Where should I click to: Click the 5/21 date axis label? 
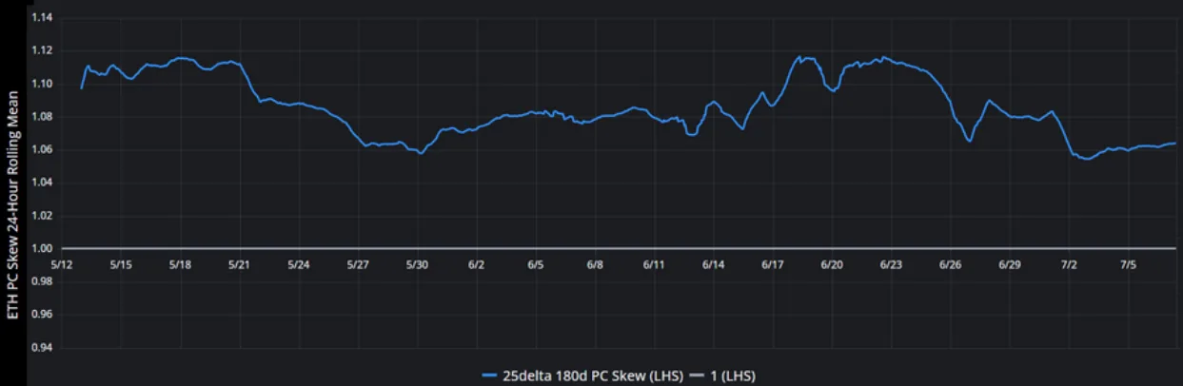(239, 264)
